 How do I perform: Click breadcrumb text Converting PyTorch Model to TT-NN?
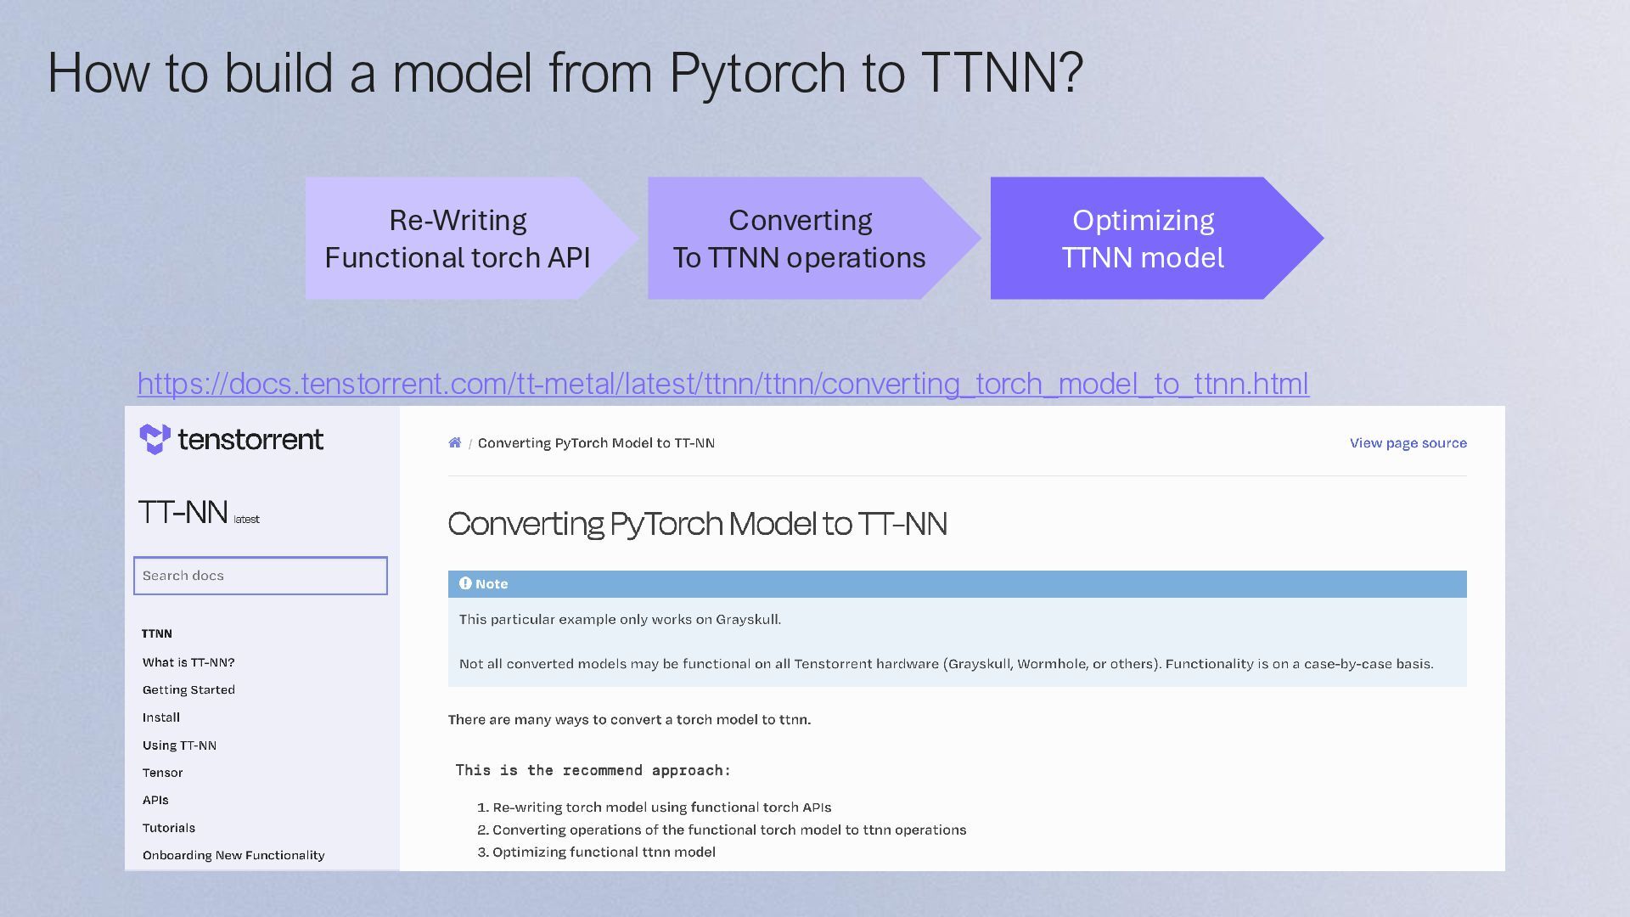pyautogui.click(x=596, y=443)
